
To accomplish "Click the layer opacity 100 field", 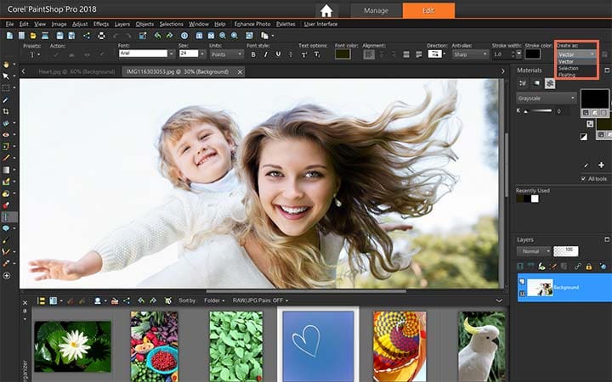I will pyautogui.click(x=565, y=251).
